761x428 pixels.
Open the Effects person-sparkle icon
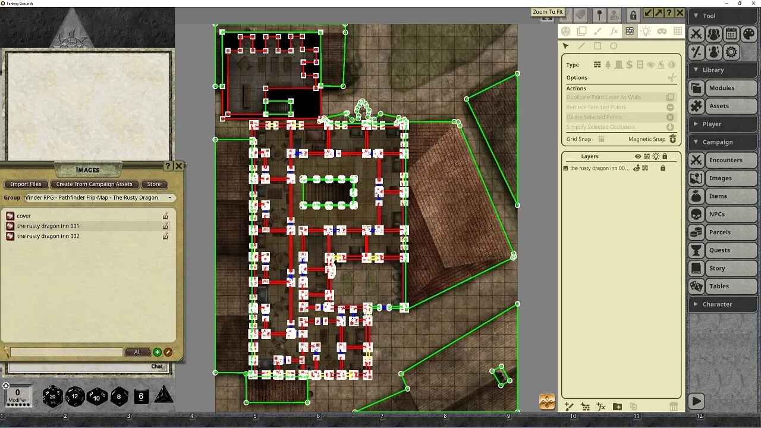[713, 52]
